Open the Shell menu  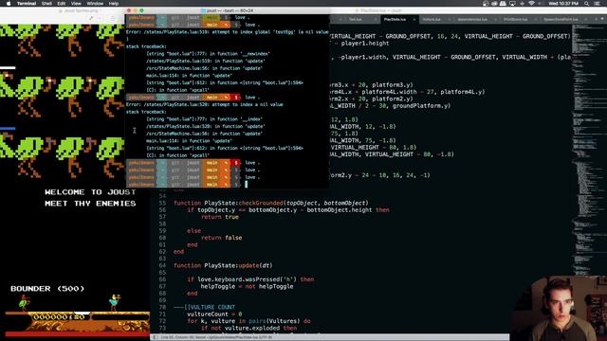point(46,4)
